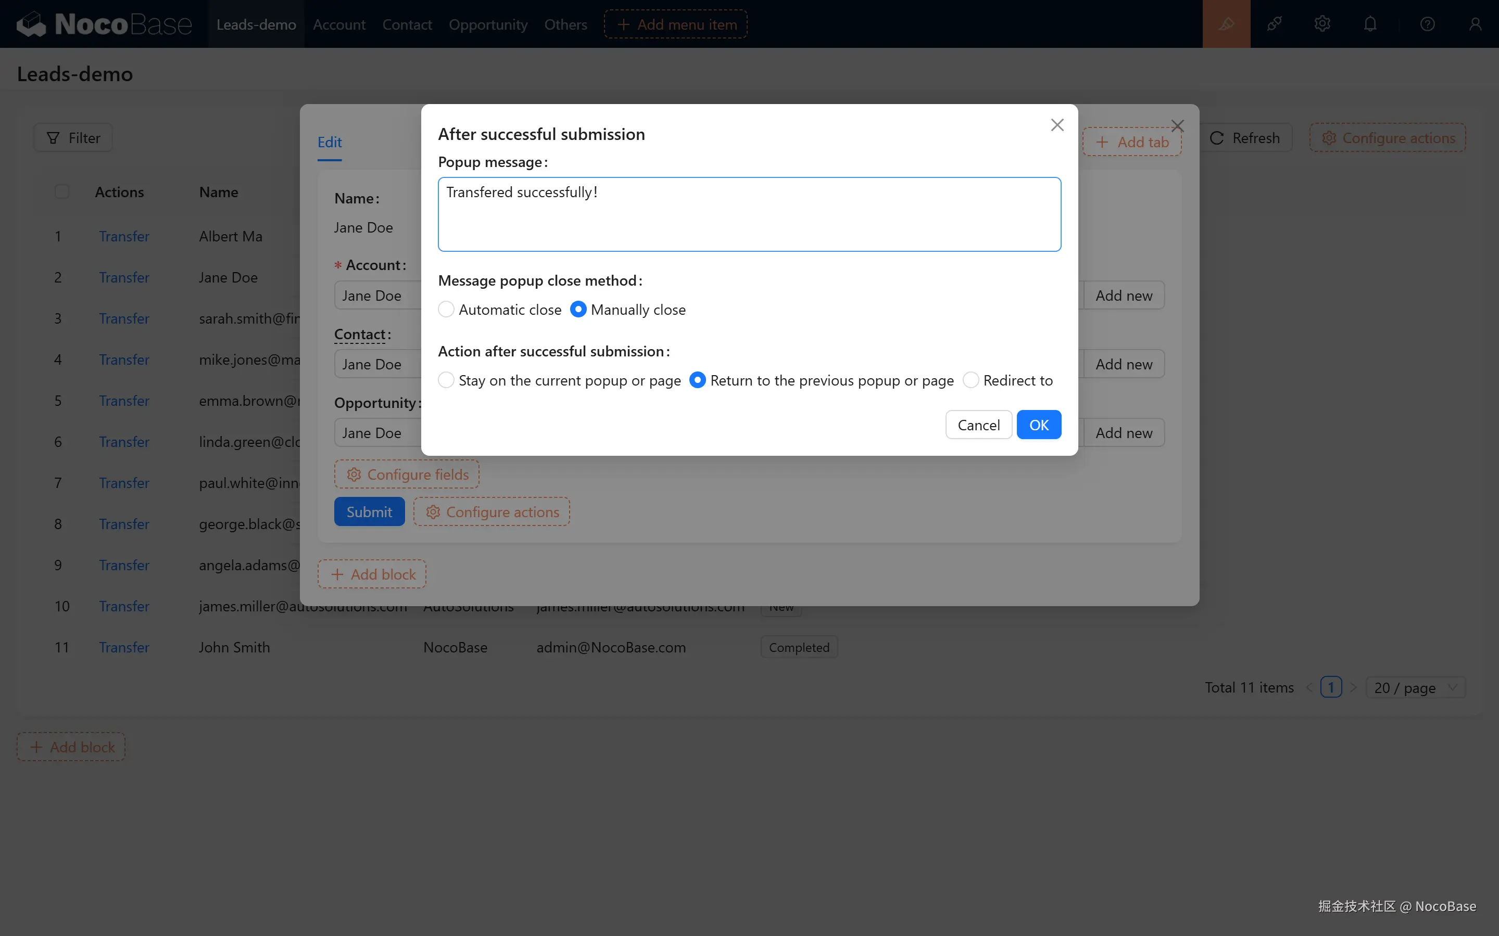Click Add new beside the Opportunity field
Image resolution: width=1499 pixels, height=936 pixels.
click(1124, 433)
